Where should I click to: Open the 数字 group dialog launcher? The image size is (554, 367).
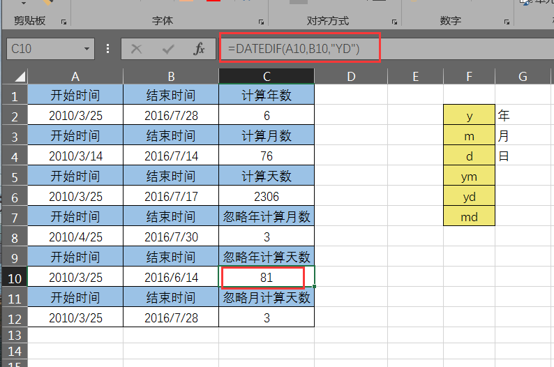pos(507,22)
